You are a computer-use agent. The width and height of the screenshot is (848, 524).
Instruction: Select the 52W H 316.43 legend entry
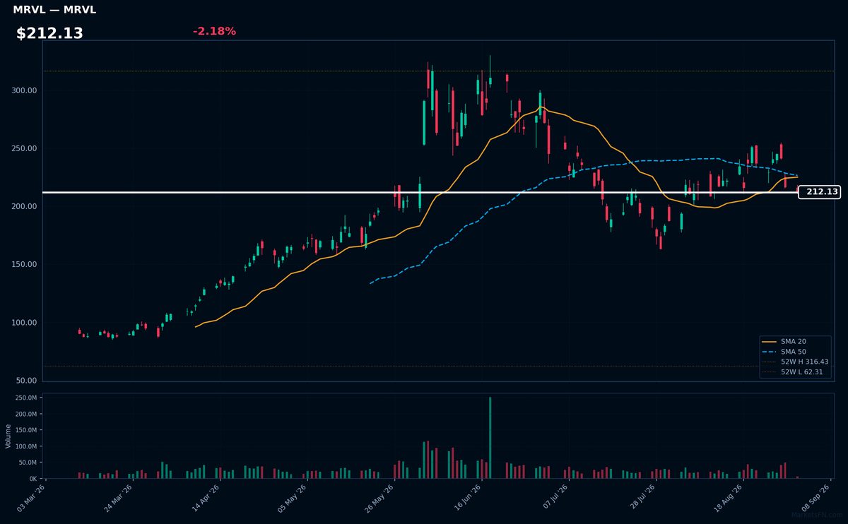pos(796,362)
